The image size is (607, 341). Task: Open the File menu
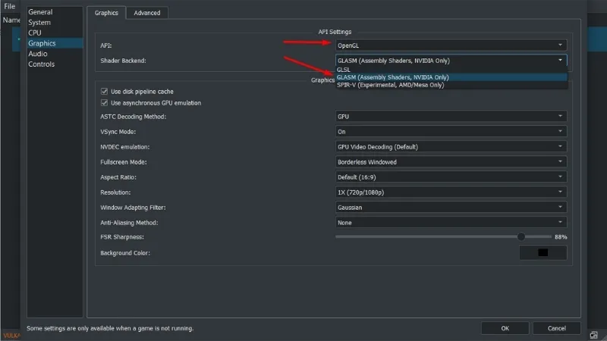[x=9, y=6]
